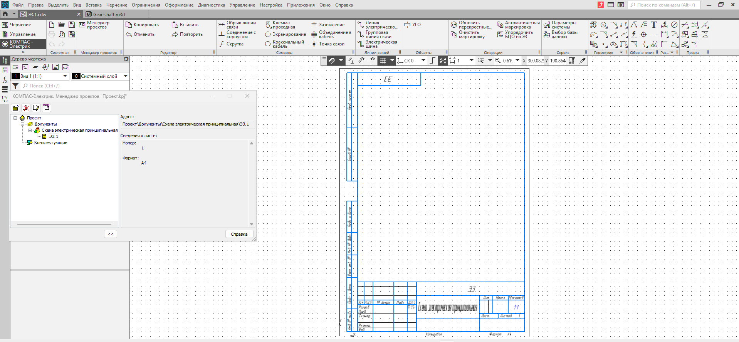Open the УГО object tool
The width and height of the screenshot is (739, 342).
[x=412, y=24]
